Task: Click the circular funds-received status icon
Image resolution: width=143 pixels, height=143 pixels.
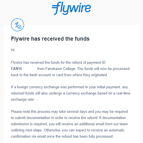Action: (x=17, y=25)
